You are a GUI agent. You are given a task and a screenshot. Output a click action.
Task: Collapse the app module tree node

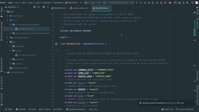(x=5, y=12)
